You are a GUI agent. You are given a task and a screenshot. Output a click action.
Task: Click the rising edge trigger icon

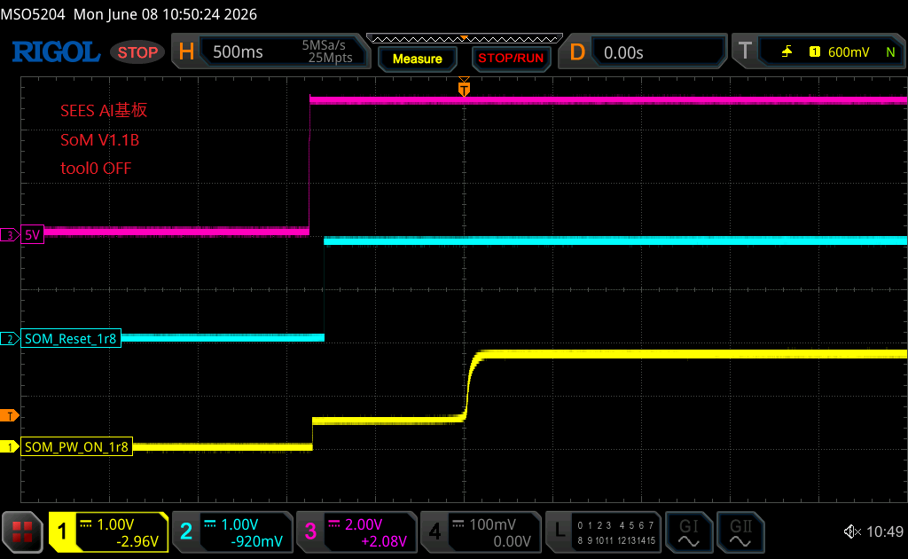pos(787,52)
